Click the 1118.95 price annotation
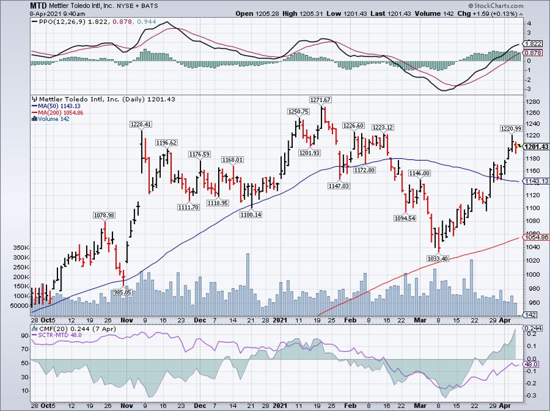 [218, 203]
